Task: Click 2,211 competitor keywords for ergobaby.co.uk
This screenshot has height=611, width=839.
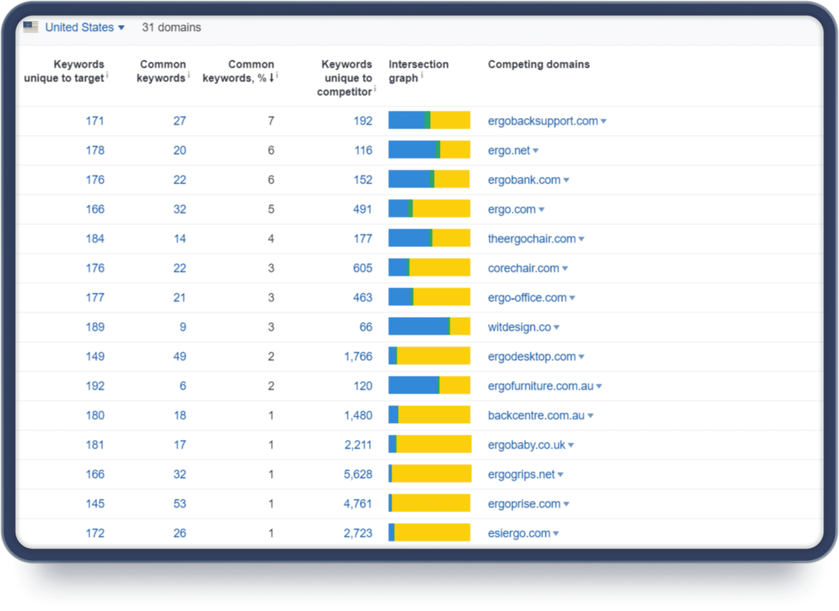Action: click(x=358, y=445)
